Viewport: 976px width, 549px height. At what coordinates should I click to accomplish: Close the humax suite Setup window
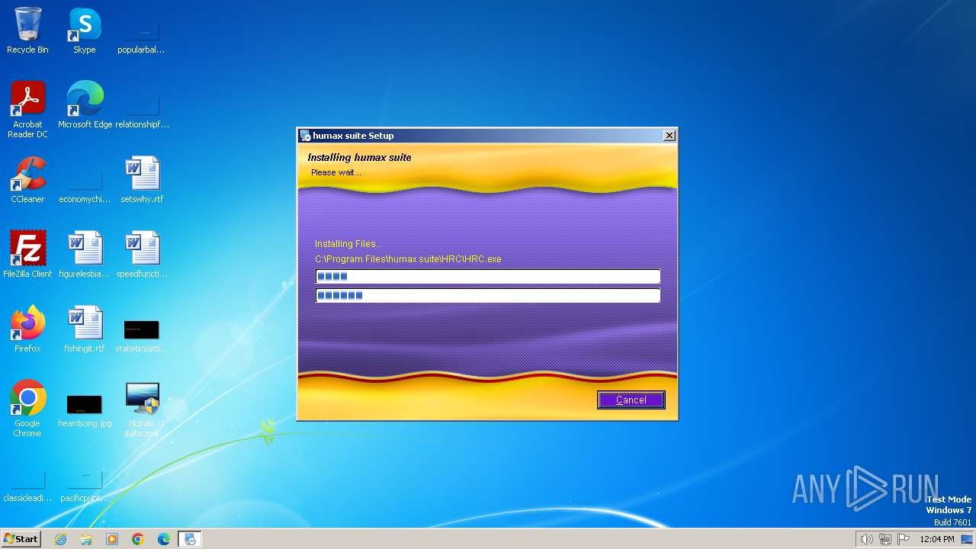click(x=669, y=136)
